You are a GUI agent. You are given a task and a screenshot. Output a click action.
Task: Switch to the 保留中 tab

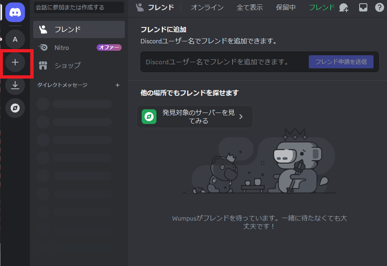coord(285,7)
